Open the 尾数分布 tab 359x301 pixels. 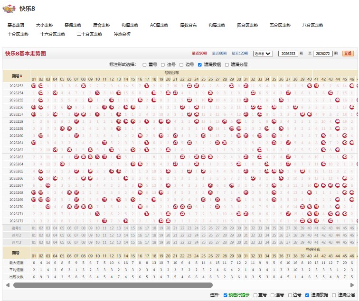(x=188, y=25)
